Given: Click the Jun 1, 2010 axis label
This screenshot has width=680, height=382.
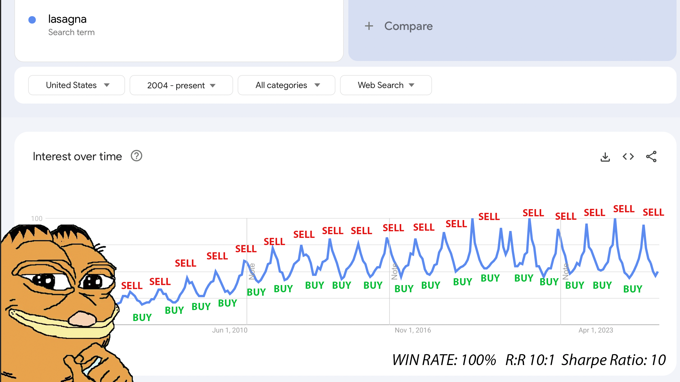Looking at the screenshot, I should tap(230, 330).
